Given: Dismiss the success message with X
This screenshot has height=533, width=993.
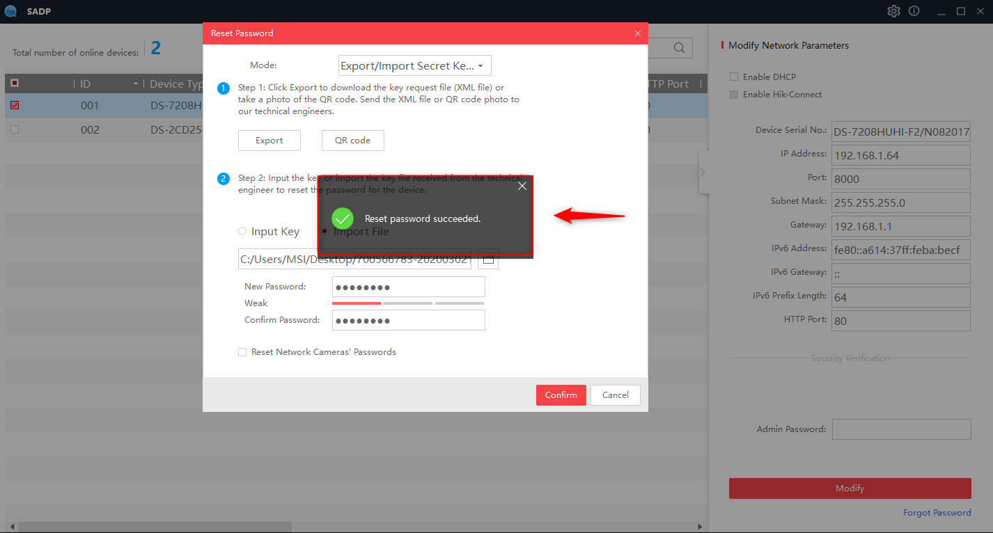Looking at the screenshot, I should coord(522,186).
